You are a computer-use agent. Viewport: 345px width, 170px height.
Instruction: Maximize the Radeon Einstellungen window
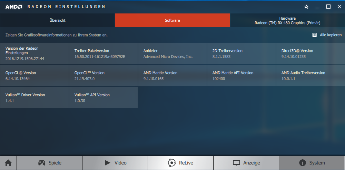[x=328, y=7]
